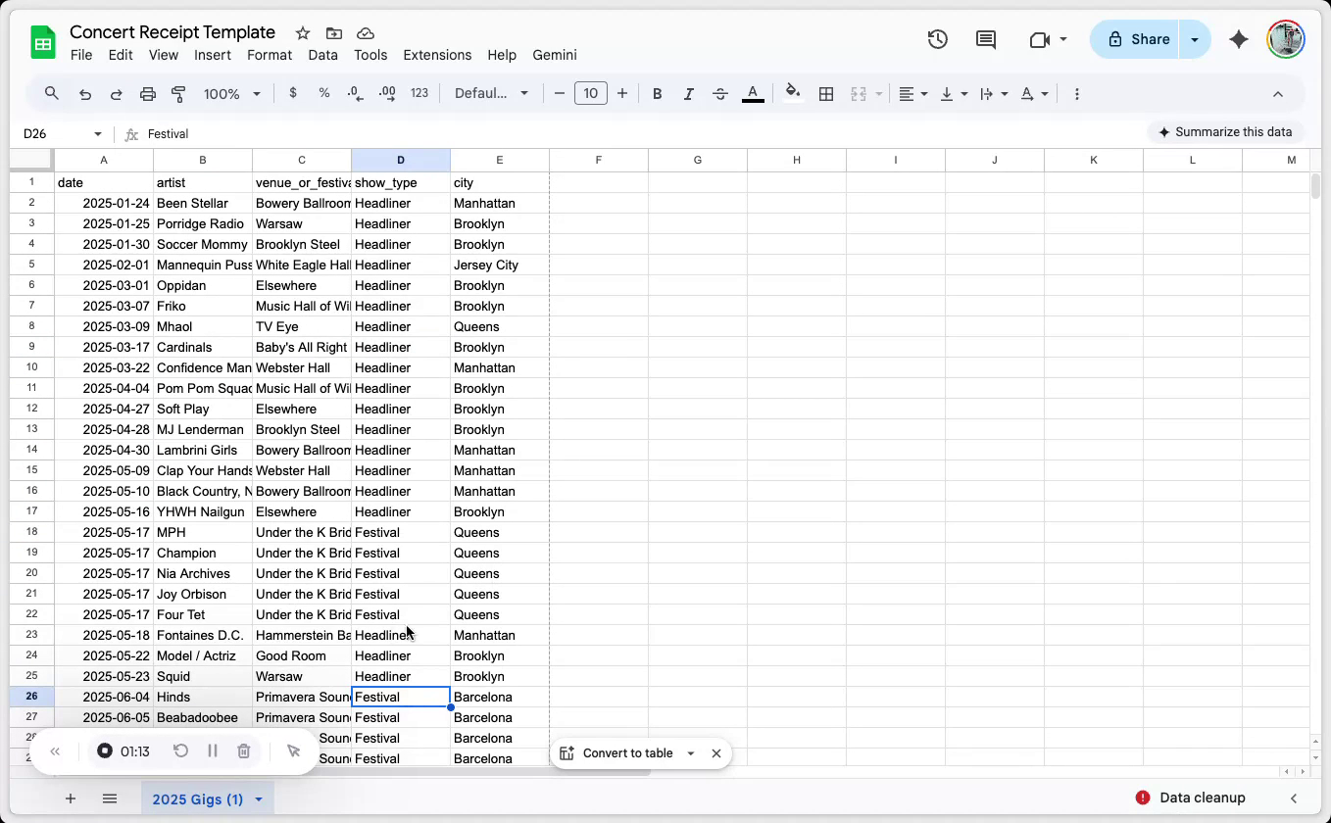
Task: Format selection as percent
Action: tap(324, 93)
